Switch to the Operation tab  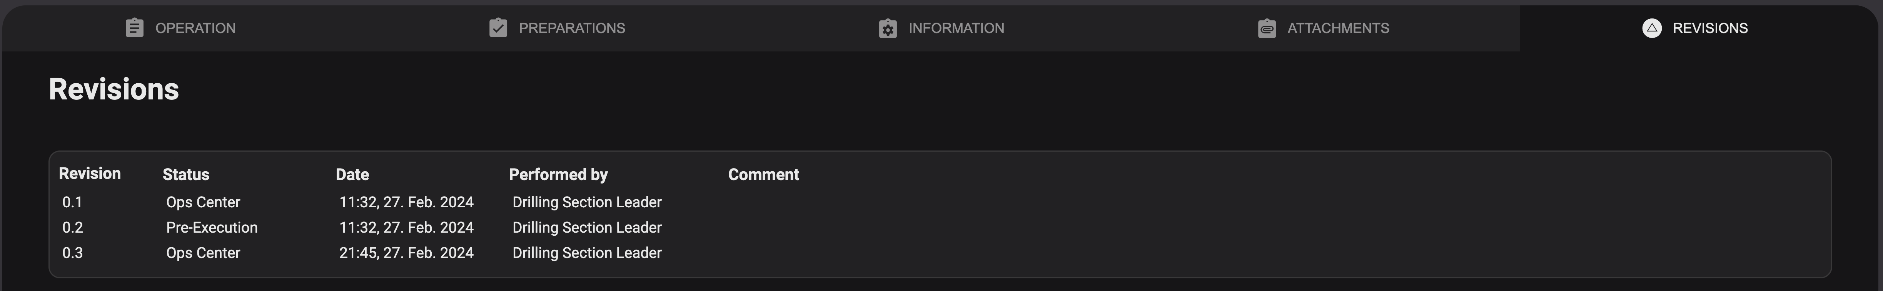tap(195, 28)
